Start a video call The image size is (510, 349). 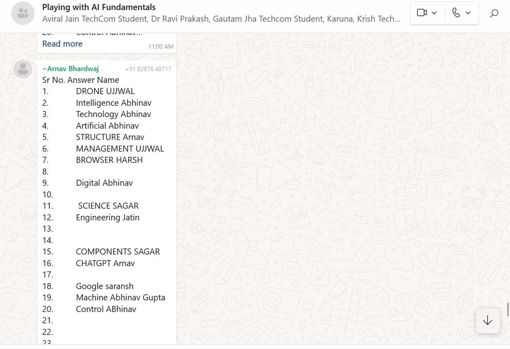tap(422, 13)
